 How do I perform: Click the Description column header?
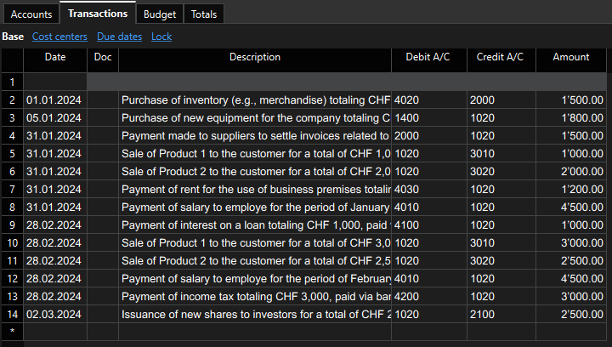254,57
